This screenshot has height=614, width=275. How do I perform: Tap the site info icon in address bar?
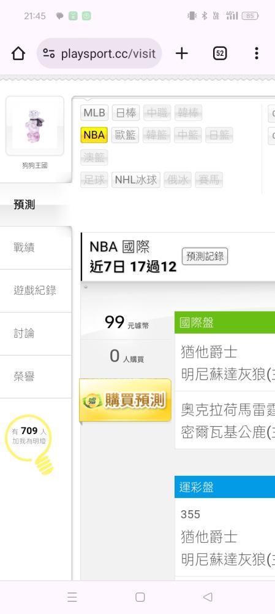pyautogui.click(x=49, y=53)
